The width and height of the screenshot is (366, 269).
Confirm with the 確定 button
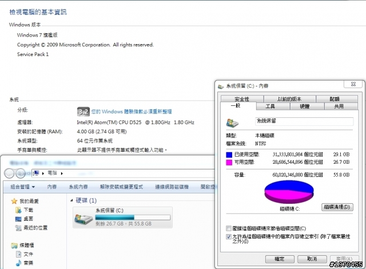[281, 259]
